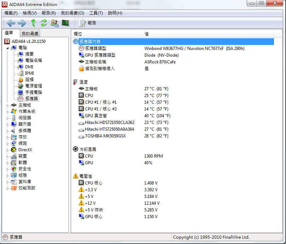
Task: Click the 電源管理 power management icon
Action: click(21, 86)
